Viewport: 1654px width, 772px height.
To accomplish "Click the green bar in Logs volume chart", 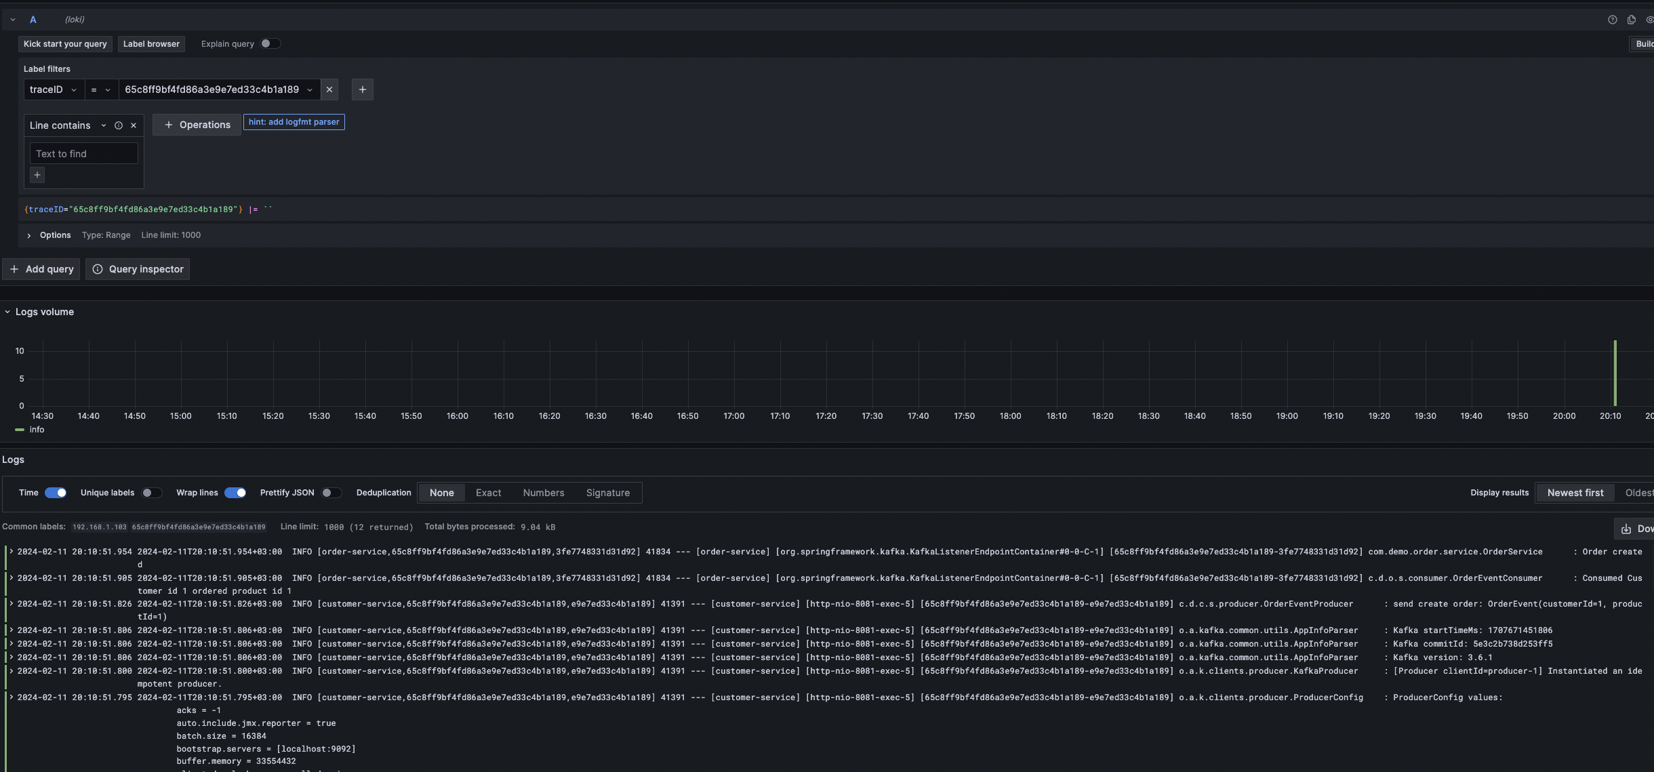I will click(1615, 373).
